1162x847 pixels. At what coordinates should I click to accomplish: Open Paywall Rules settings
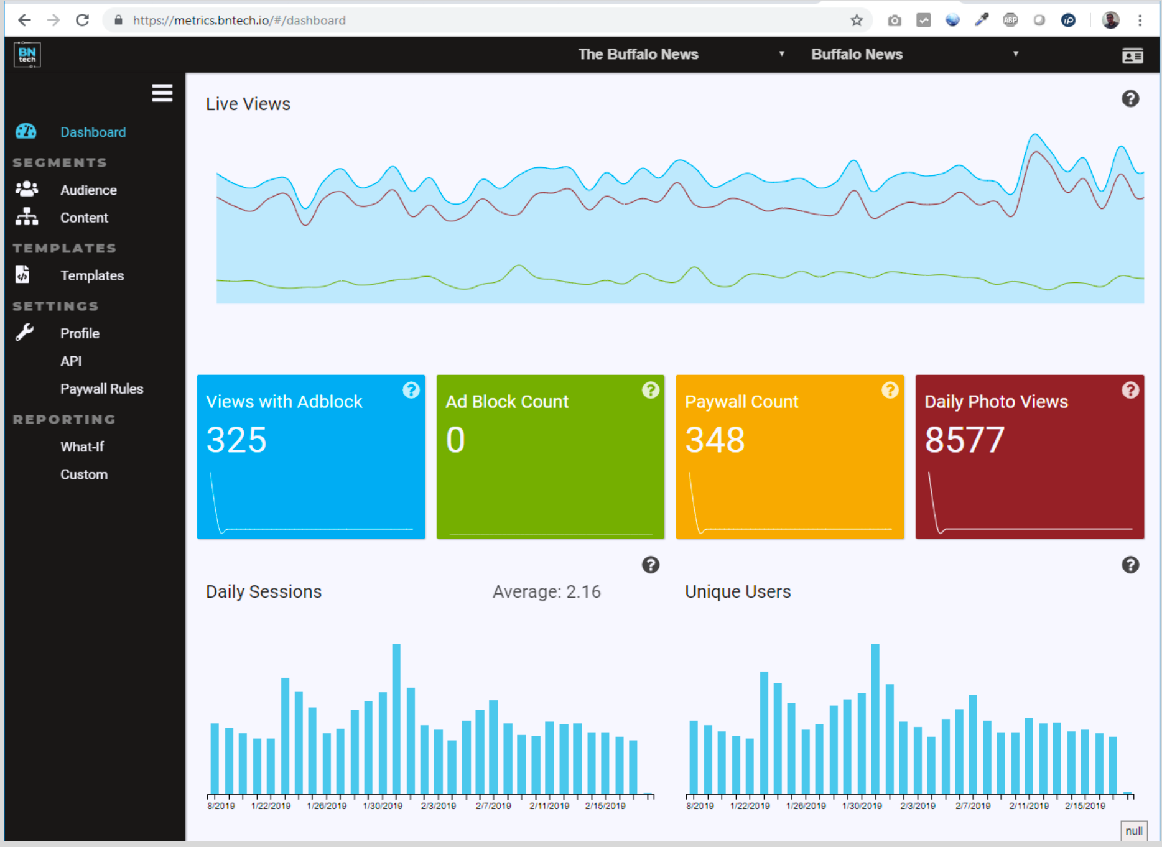101,389
